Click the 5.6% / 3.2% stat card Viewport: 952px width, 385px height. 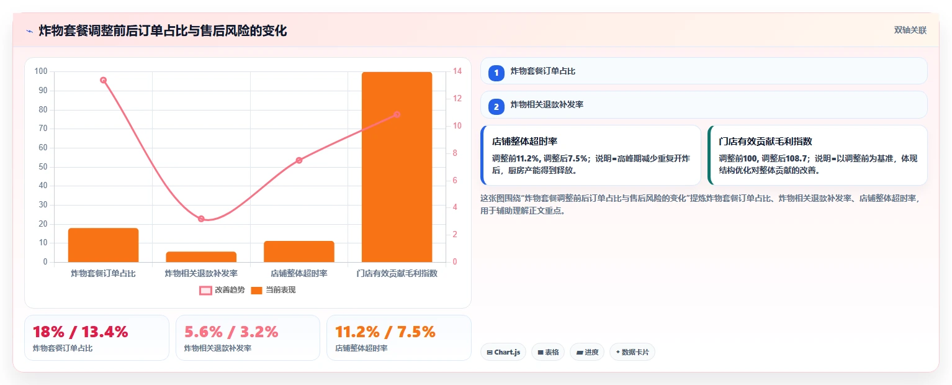pyautogui.click(x=248, y=338)
